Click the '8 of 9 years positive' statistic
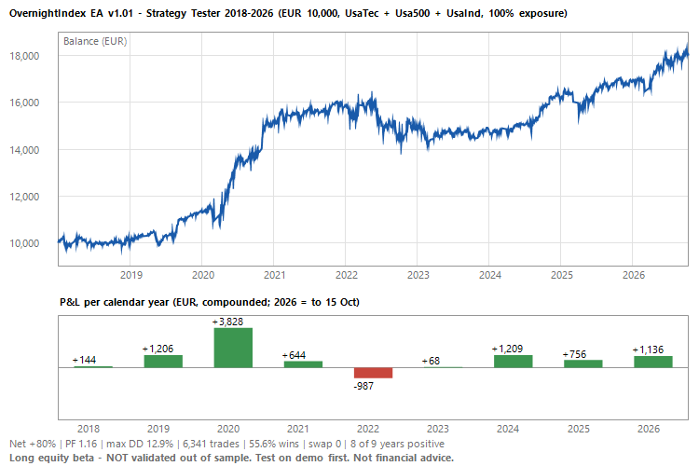 click(x=397, y=445)
